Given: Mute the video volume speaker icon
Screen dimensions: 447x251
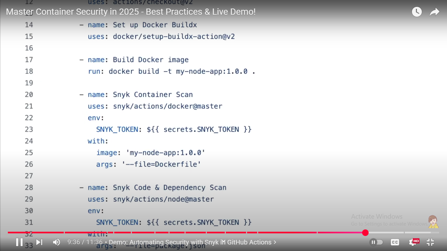Looking at the screenshot, I should 57,242.
